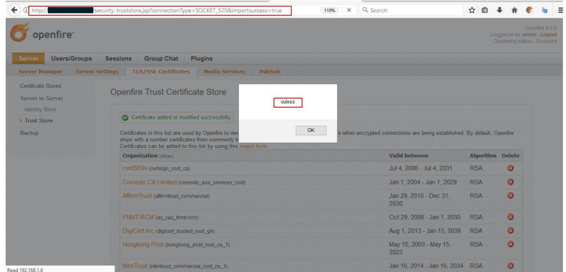Go to browser home icon
This screenshot has width=566, height=272.
[x=514, y=10]
